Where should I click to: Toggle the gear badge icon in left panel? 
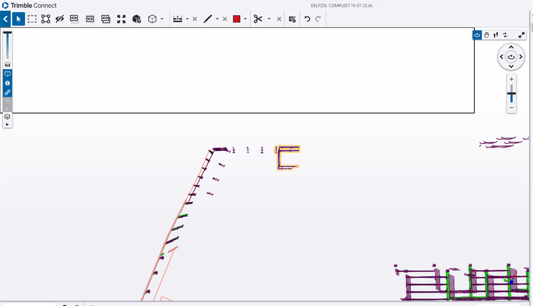click(x=8, y=83)
